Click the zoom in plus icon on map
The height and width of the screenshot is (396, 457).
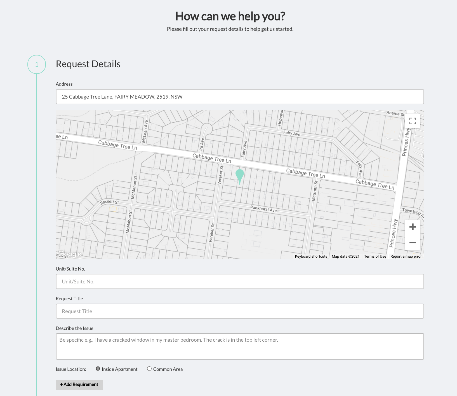tap(413, 227)
